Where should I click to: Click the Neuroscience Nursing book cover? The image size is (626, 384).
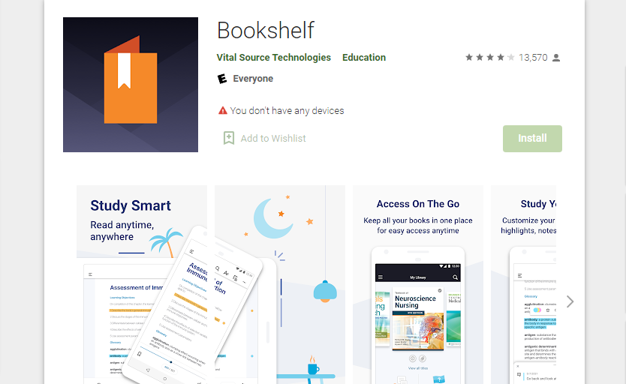point(418,319)
